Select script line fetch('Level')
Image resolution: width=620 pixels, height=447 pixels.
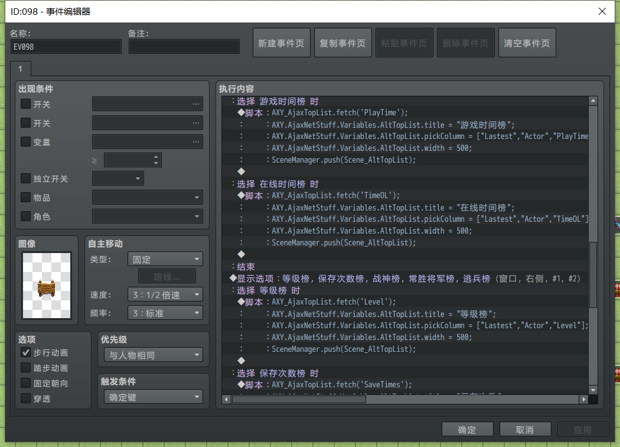(405, 302)
